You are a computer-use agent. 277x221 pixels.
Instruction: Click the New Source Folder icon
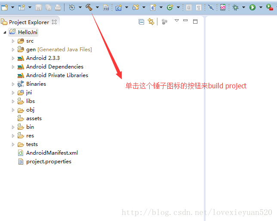coord(135,7)
